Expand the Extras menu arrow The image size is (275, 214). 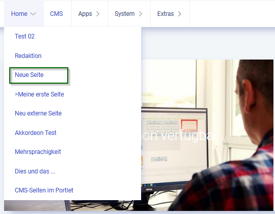click(180, 14)
